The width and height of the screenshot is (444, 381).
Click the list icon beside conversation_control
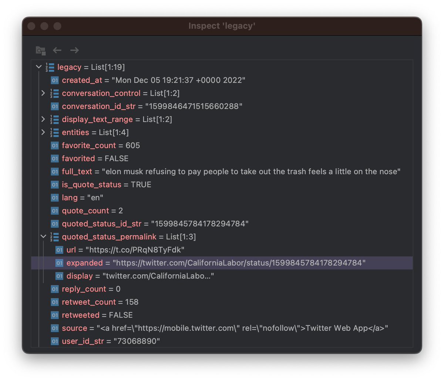(54, 93)
